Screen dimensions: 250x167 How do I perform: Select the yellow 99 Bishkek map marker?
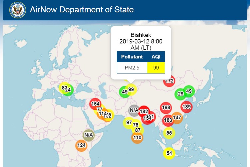(131, 90)
